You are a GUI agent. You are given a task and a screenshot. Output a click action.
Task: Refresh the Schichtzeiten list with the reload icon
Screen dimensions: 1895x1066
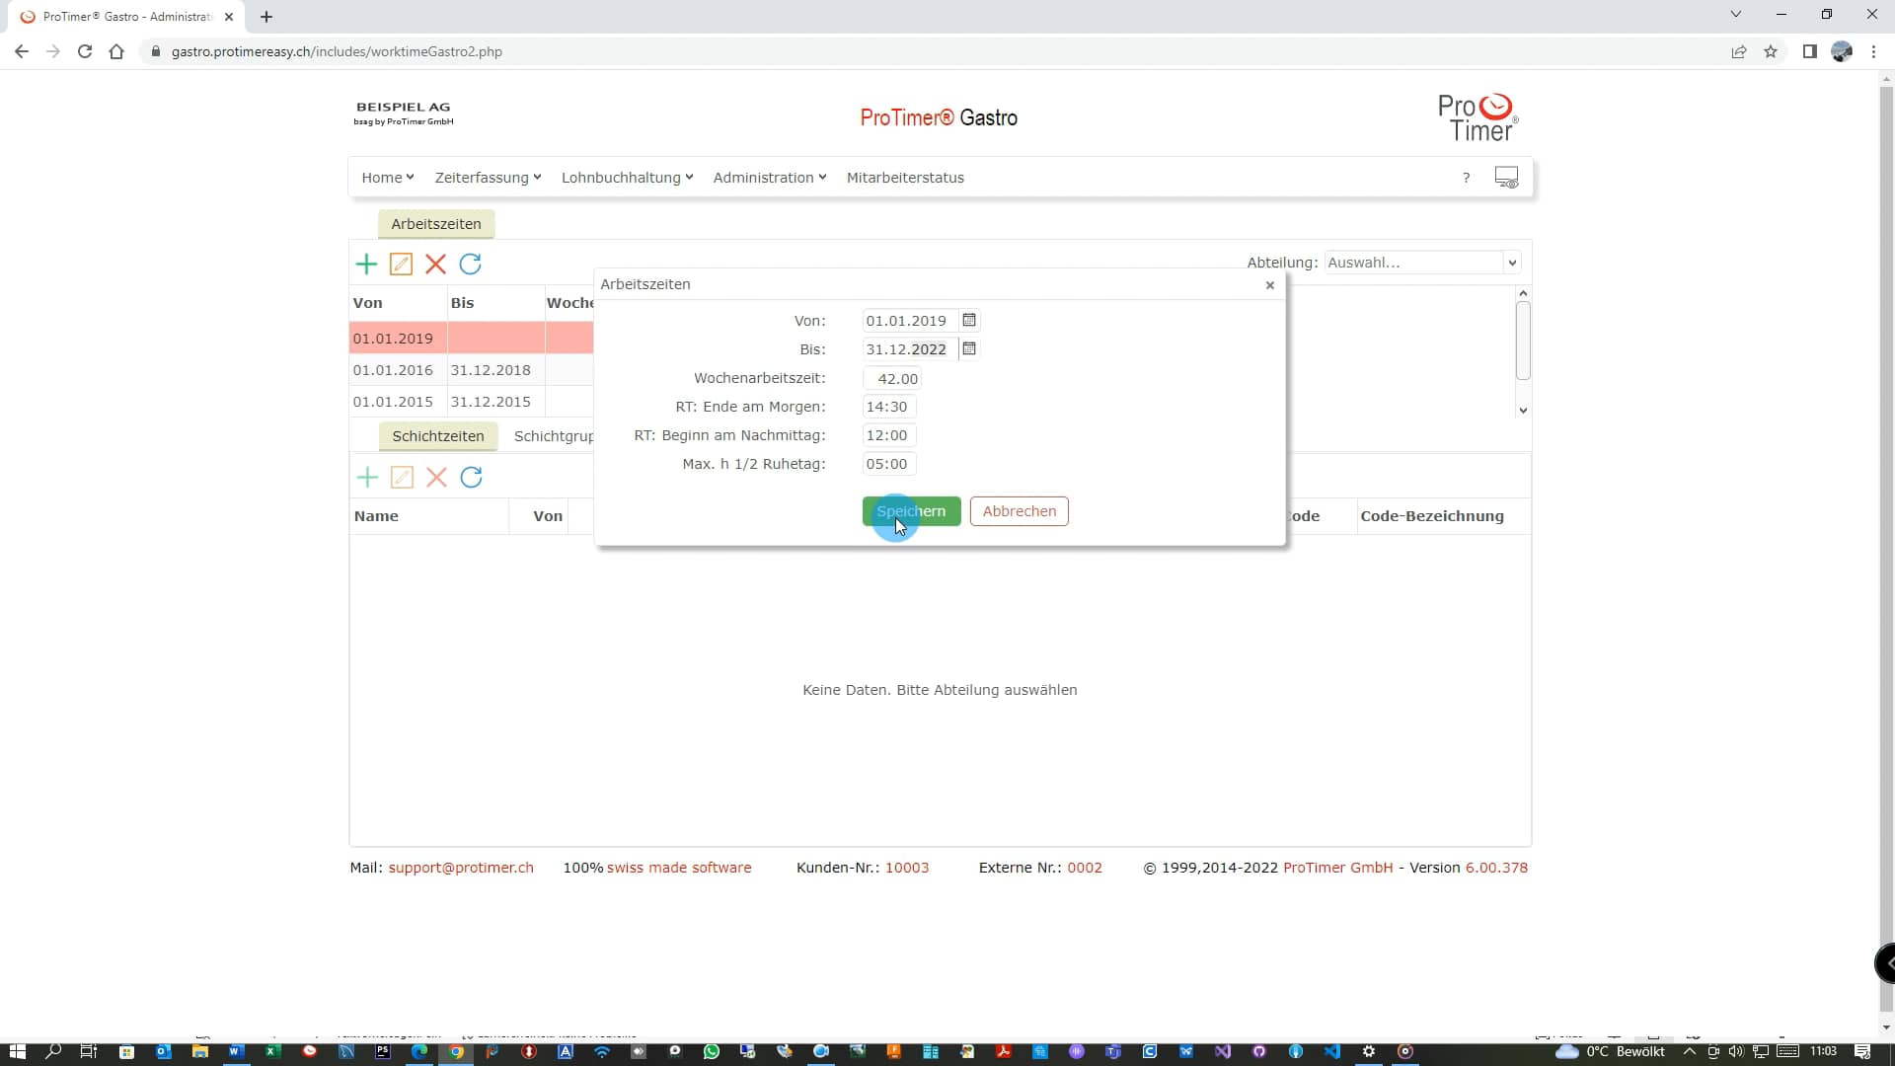(472, 478)
